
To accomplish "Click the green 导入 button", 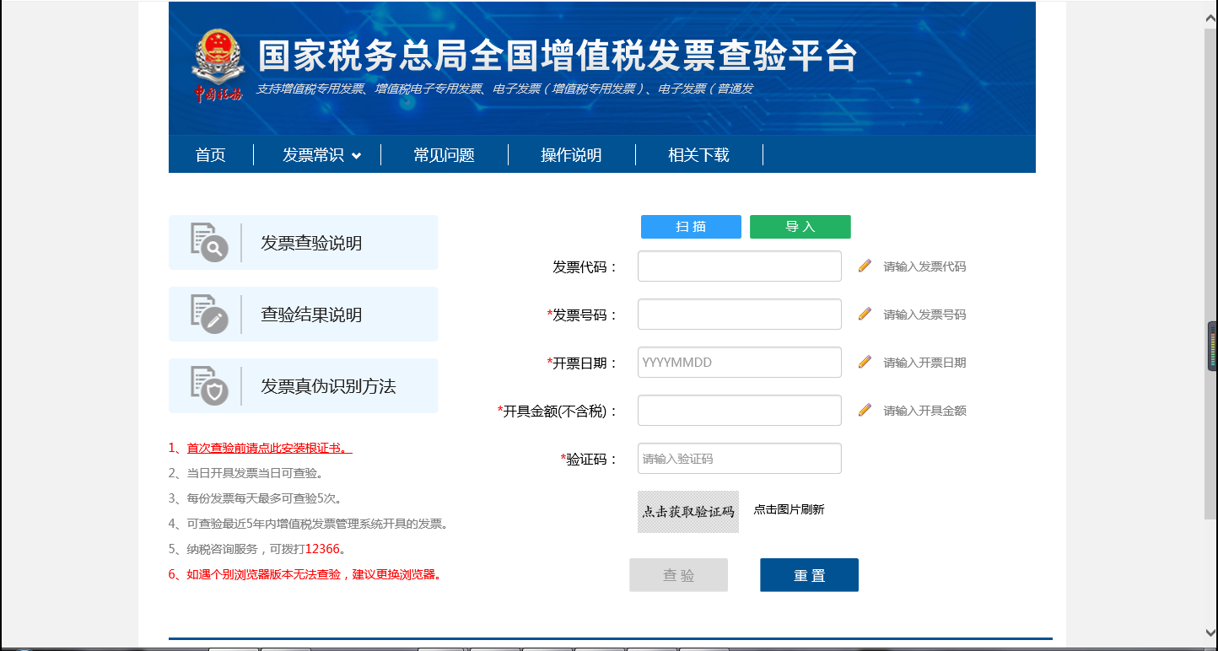I will click(x=800, y=227).
